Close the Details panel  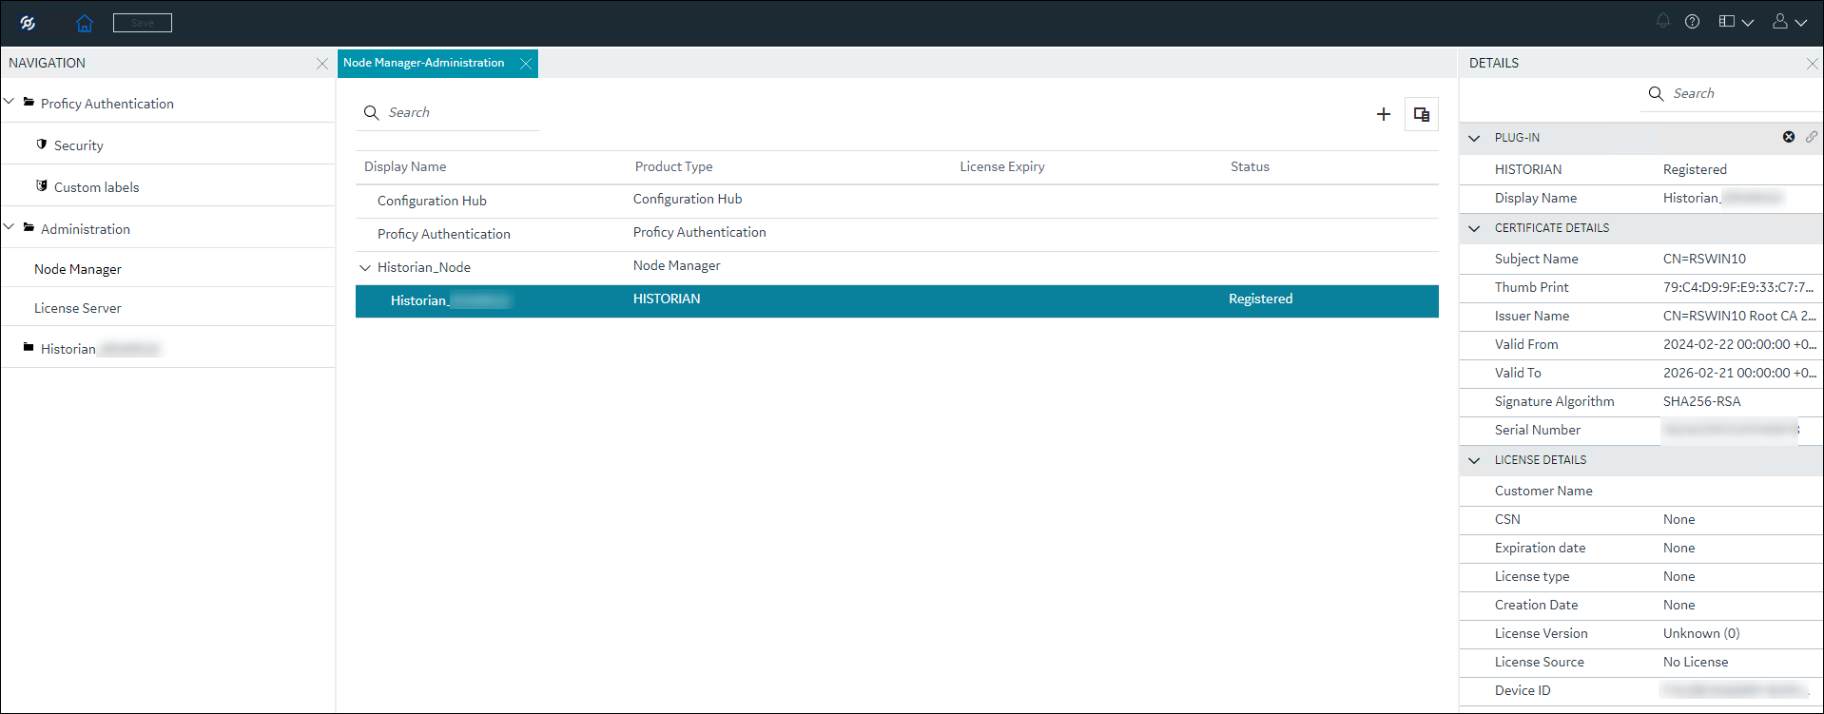pos(1812,64)
